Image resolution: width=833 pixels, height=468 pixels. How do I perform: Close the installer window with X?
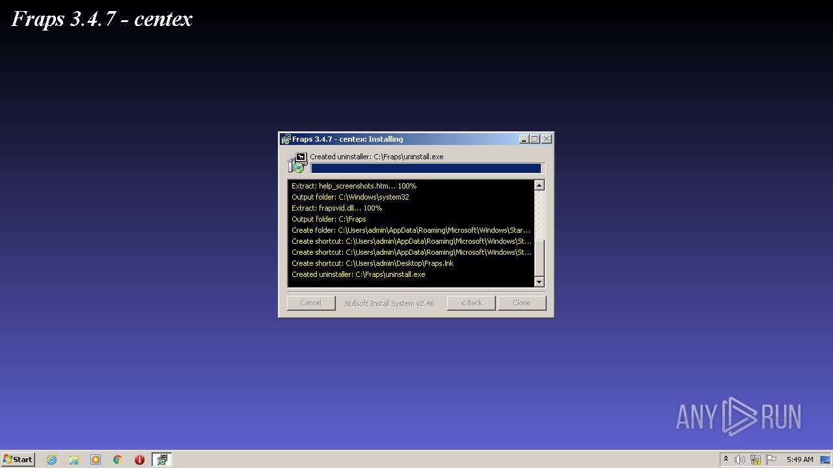547,139
